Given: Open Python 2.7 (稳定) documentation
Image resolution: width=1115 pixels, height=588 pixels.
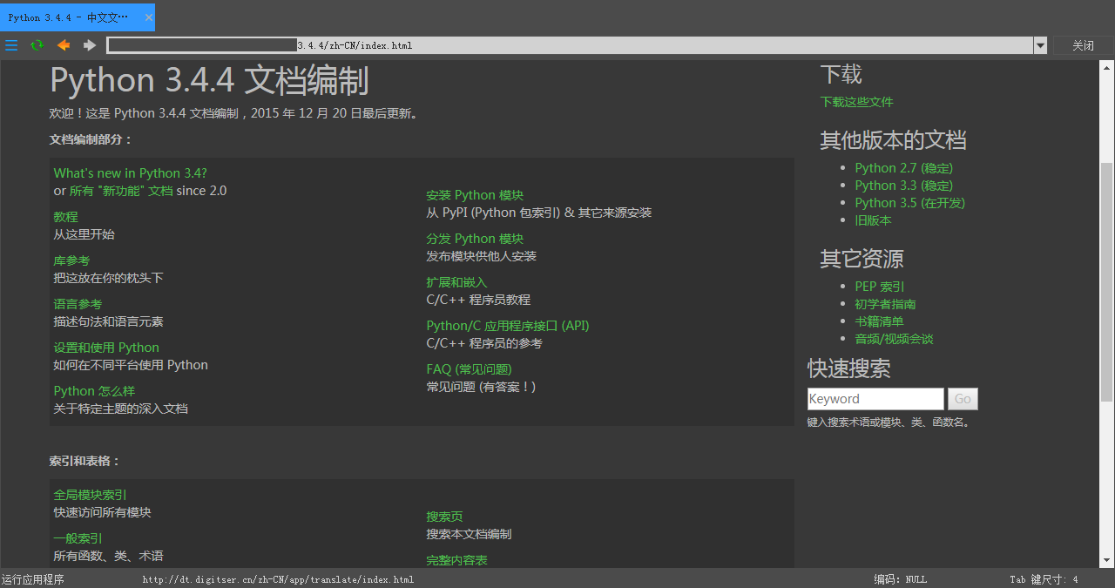Looking at the screenshot, I should 903,167.
